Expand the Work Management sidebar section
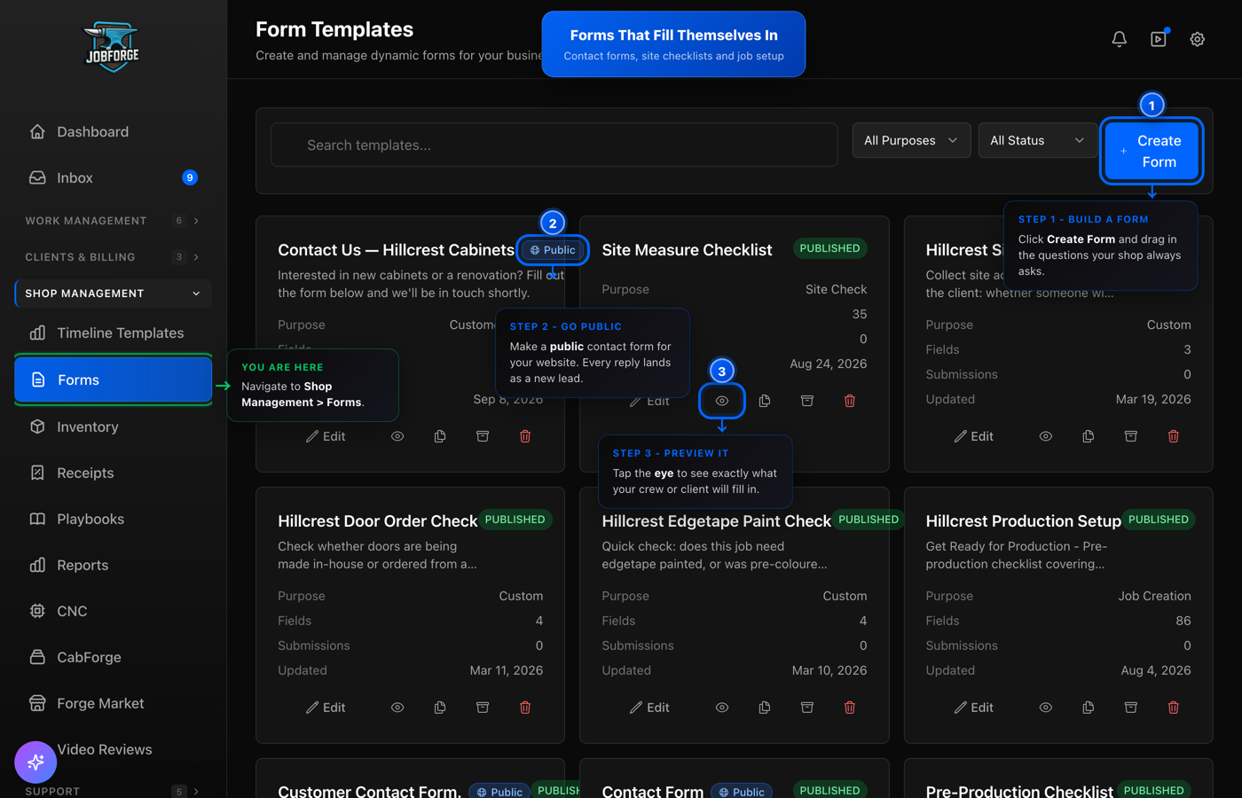Image resolution: width=1242 pixels, height=798 pixels. (113, 221)
